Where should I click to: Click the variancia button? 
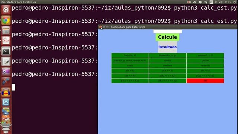coord(205,66)
